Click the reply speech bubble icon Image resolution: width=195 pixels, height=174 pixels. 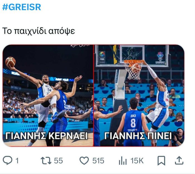coord(8,161)
